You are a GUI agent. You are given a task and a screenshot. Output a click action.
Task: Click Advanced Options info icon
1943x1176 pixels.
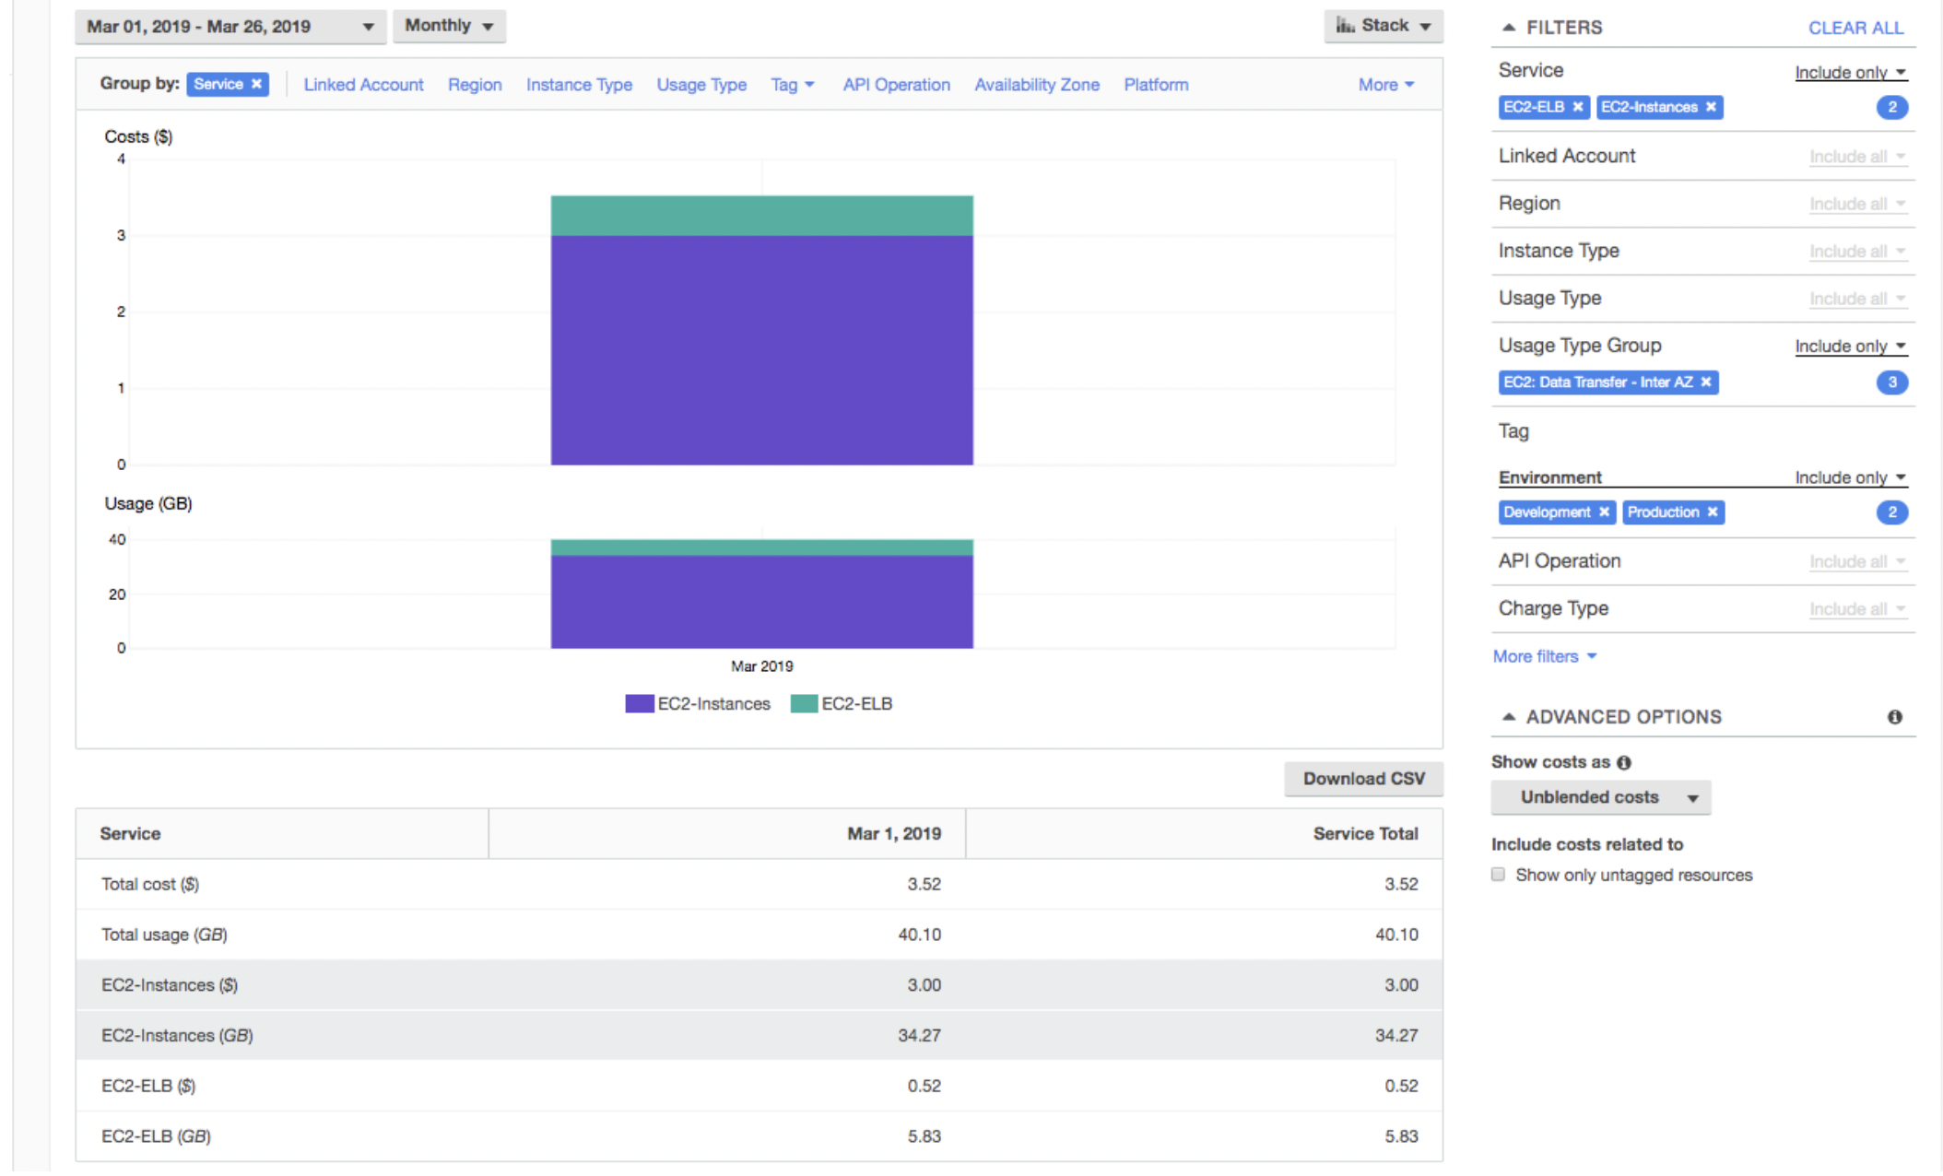point(1894,716)
